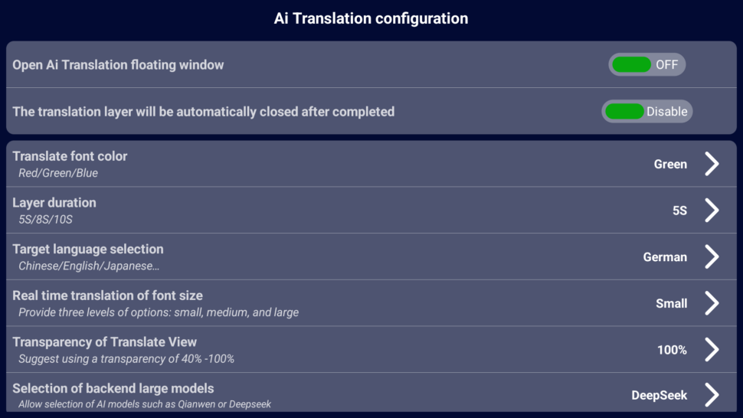Select the German target language value

click(x=665, y=257)
